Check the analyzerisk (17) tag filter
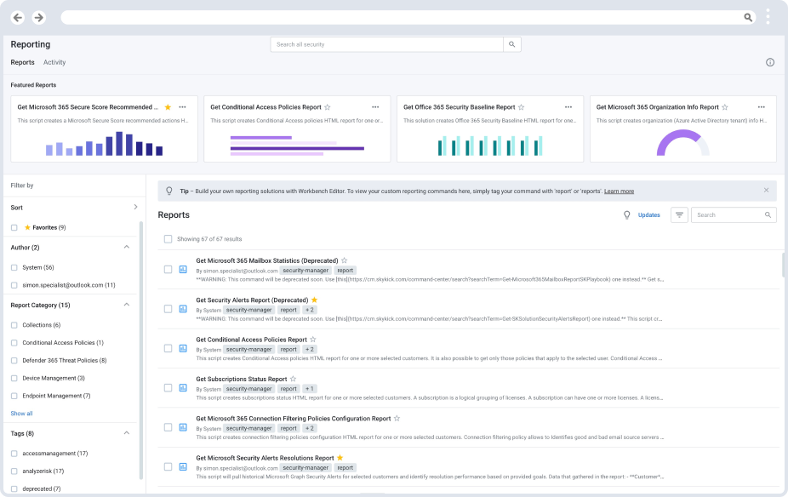 pyautogui.click(x=14, y=471)
